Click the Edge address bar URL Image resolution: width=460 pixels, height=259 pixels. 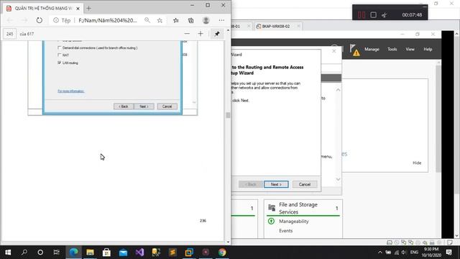pos(108,20)
